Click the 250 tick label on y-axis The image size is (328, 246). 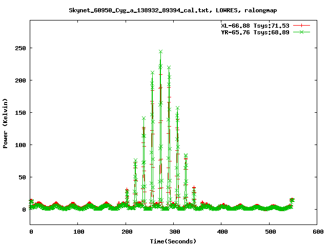tap(21, 48)
